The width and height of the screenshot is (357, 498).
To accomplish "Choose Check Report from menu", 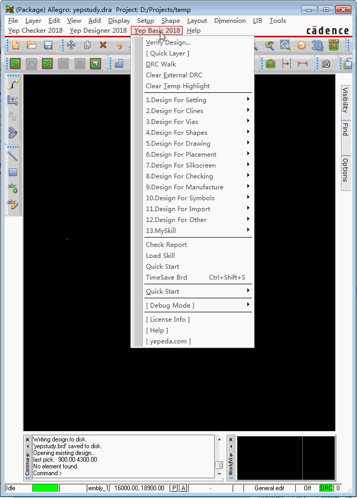I will 198,244.
